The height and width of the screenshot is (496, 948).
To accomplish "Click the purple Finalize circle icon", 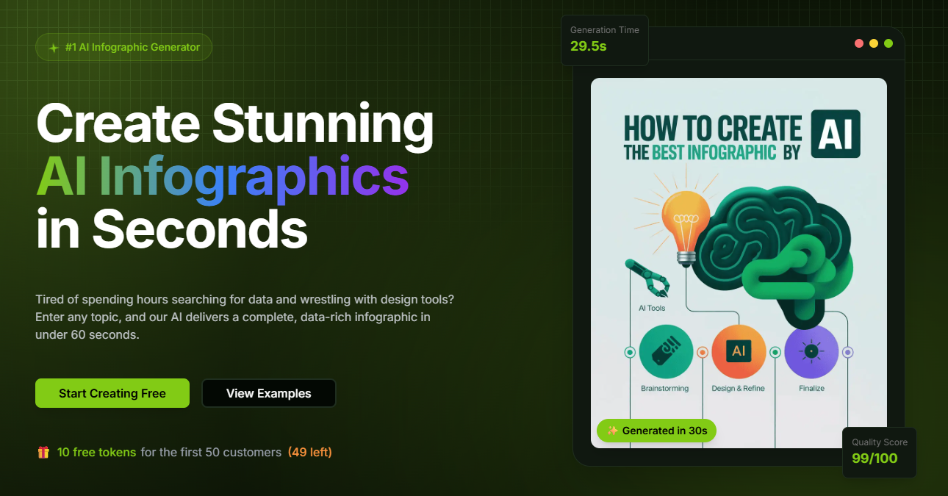I will (811, 352).
